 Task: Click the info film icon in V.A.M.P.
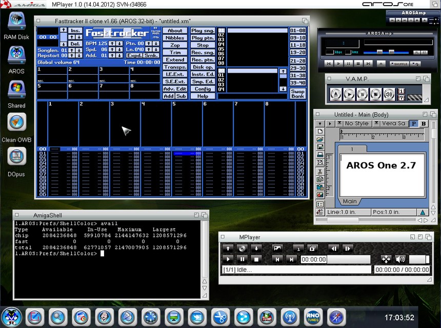(402, 91)
